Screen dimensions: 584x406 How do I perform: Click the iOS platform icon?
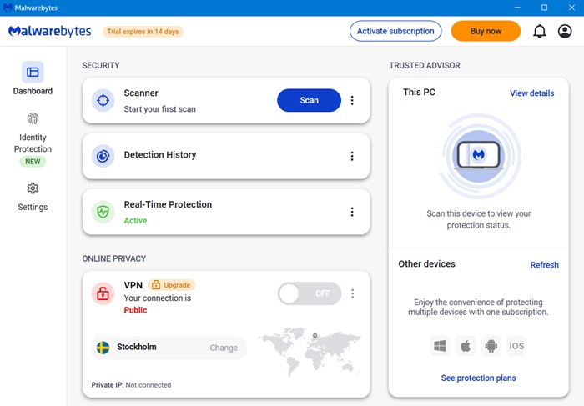click(516, 346)
